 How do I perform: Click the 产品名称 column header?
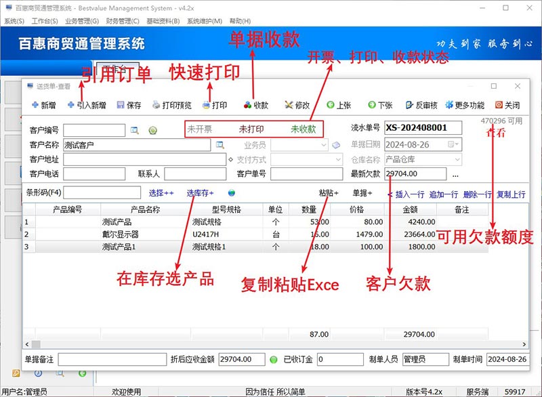146,209
